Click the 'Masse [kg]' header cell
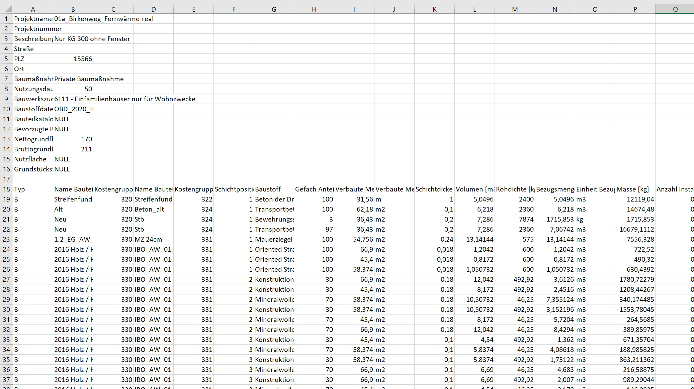694x389 pixels. click(635, 189)
